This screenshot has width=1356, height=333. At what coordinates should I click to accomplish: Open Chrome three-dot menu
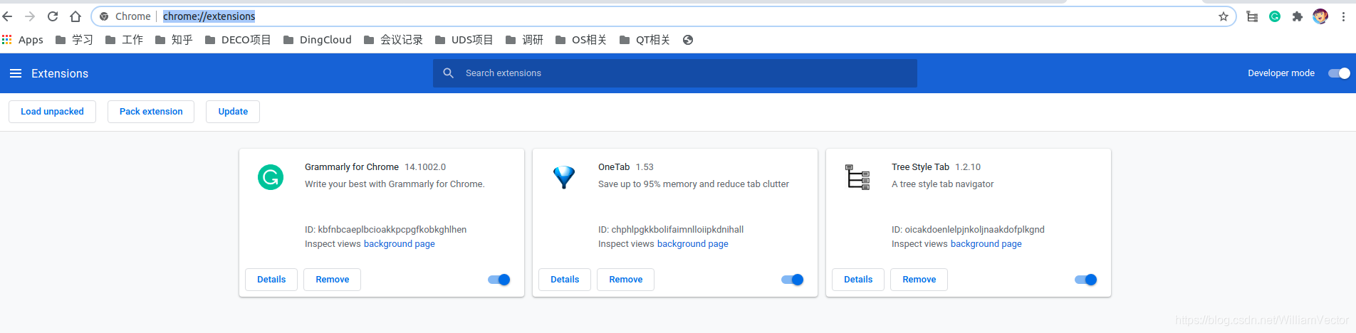pyautogui.click(x=1343, y=16)
